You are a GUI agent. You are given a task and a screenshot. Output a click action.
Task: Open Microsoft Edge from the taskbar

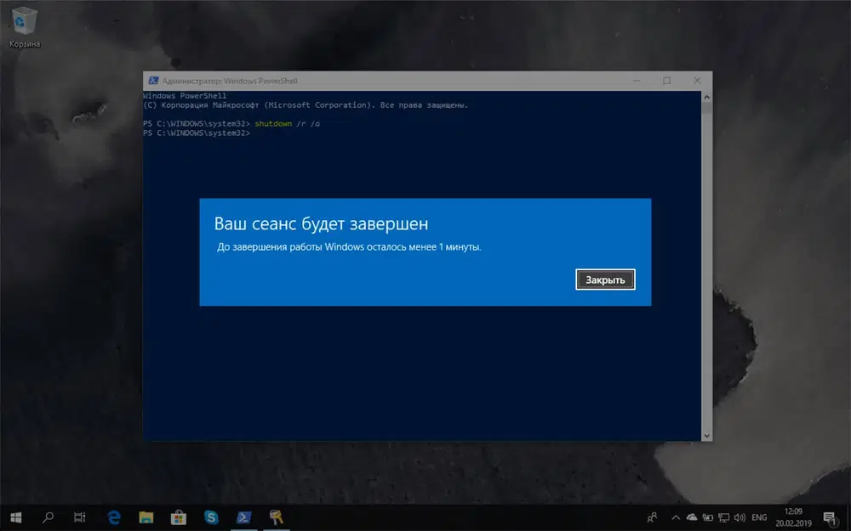click(113, 516)
